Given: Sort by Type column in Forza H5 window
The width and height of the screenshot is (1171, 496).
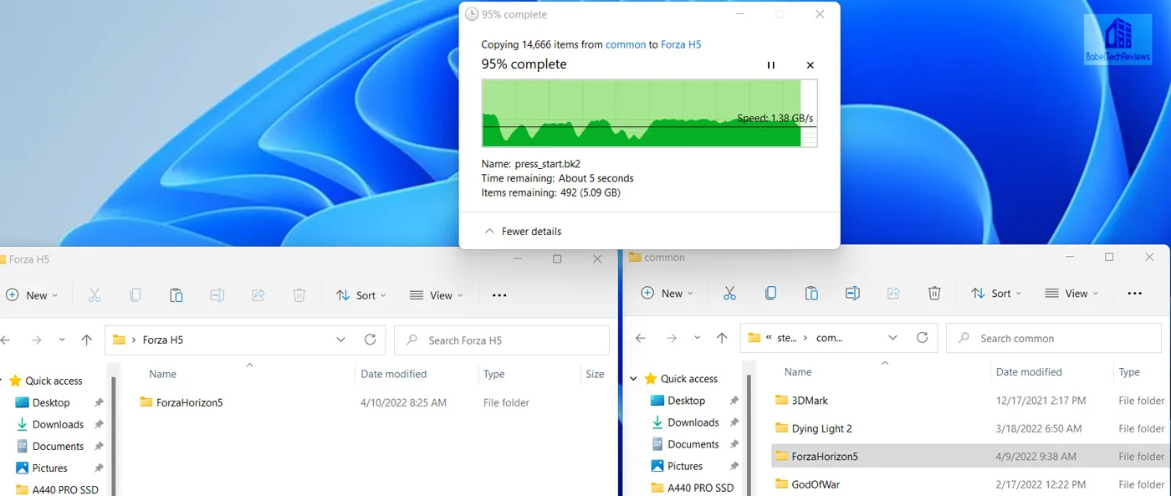Looking at the screenshot, I should click(x=493, y=374).
